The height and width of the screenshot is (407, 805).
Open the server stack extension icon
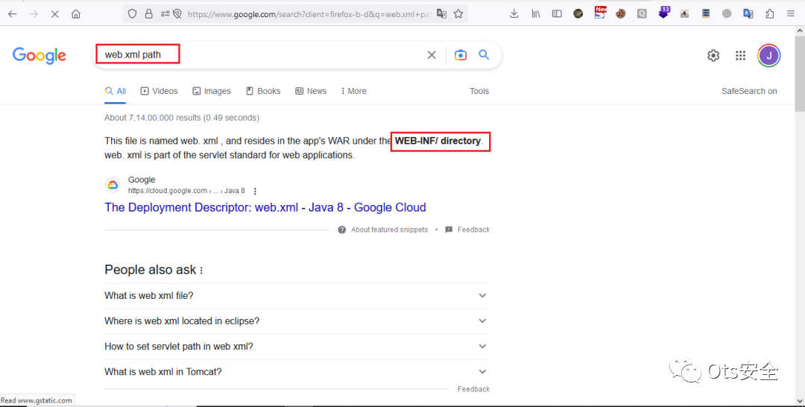pyautogui.click(x=706, y=14)
